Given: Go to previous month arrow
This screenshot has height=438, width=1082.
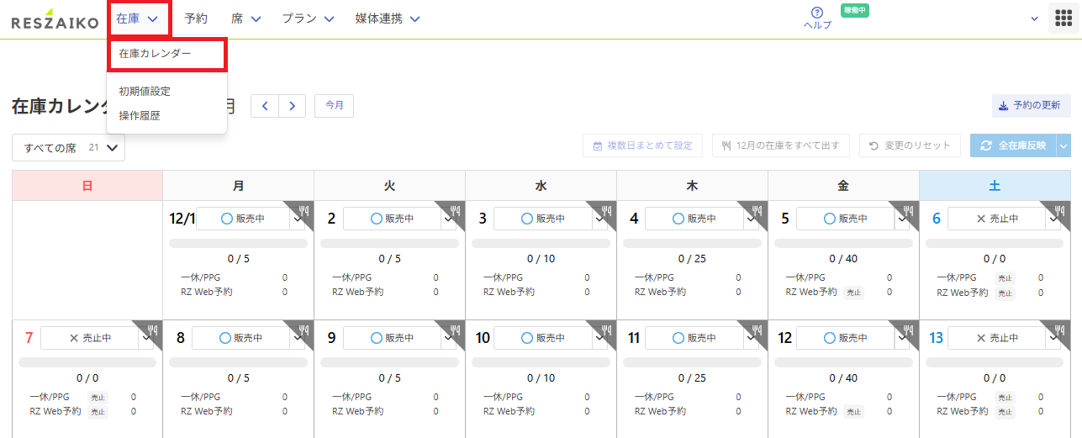Looking at the screenshot, I should click(x=265, y=106).
